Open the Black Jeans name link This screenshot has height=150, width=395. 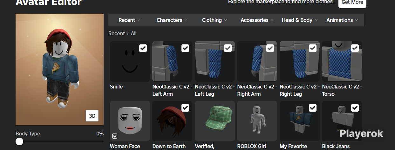pos(336,147)
